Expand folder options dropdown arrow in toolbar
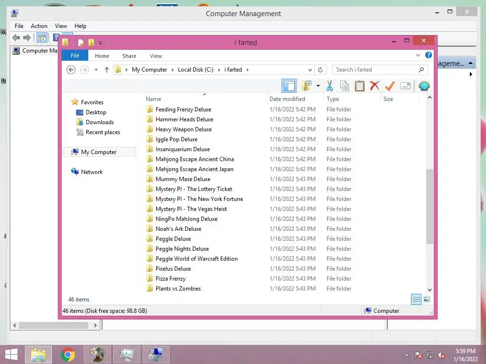The width and height of the screenshot is (486, 364). 318,86
